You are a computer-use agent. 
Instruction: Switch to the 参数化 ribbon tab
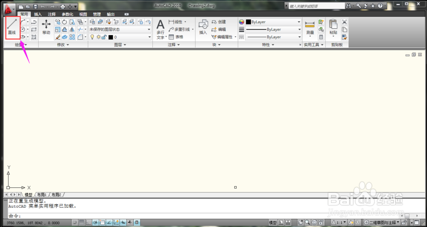(67, 15)
